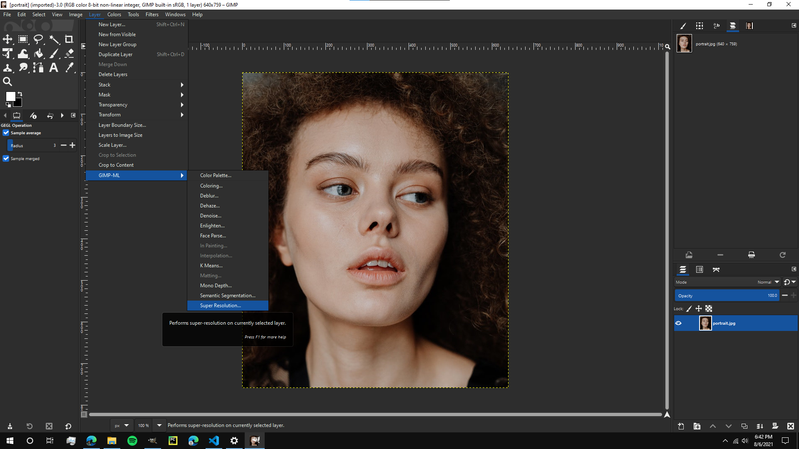Click the Semantic Segmentation option
Viewport: 799px width, 449px height.
[228, 296]
